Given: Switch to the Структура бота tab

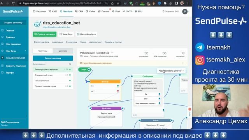Looking at the screenshot, I should click(x=41, y=42).
